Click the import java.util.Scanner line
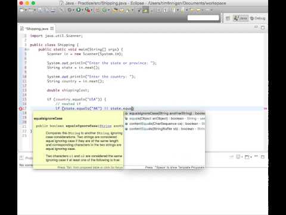286x215 pixels. [56, 36]
